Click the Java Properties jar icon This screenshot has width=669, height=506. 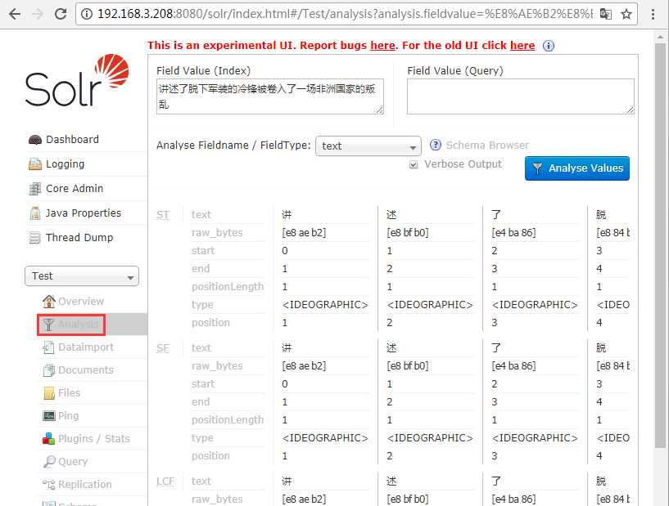tap(34, 213)
